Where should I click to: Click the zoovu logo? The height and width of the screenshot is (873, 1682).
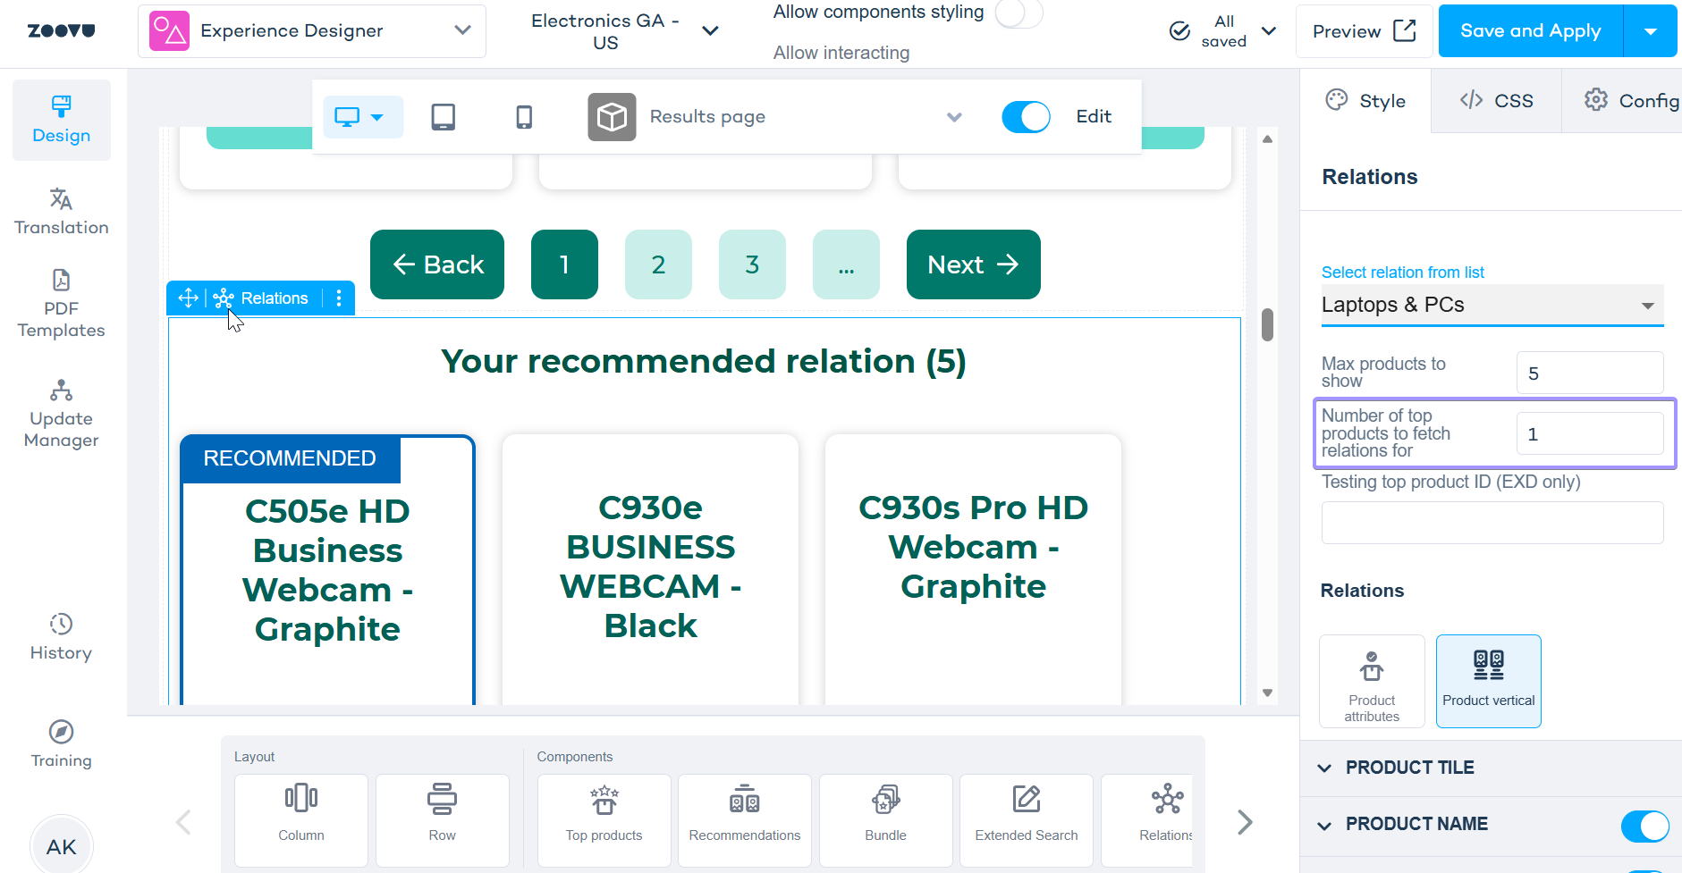coord(61,30)
